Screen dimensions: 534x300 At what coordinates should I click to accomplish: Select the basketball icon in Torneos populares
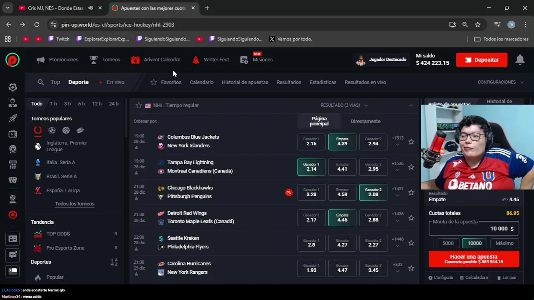coord(66,130)
